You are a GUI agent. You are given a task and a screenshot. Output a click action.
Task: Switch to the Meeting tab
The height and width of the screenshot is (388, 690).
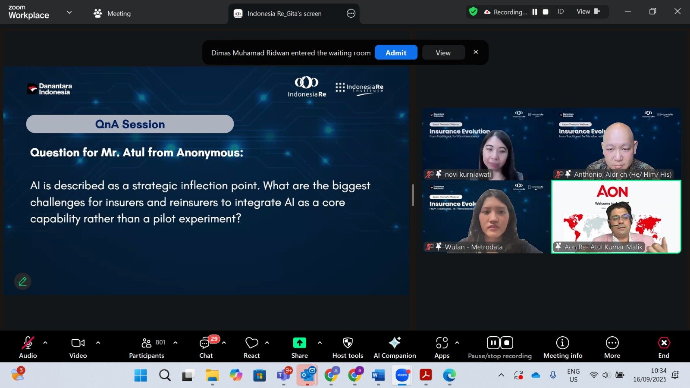click(x=112, y=13)
